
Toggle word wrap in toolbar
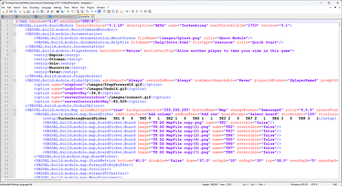coord(88,11)
